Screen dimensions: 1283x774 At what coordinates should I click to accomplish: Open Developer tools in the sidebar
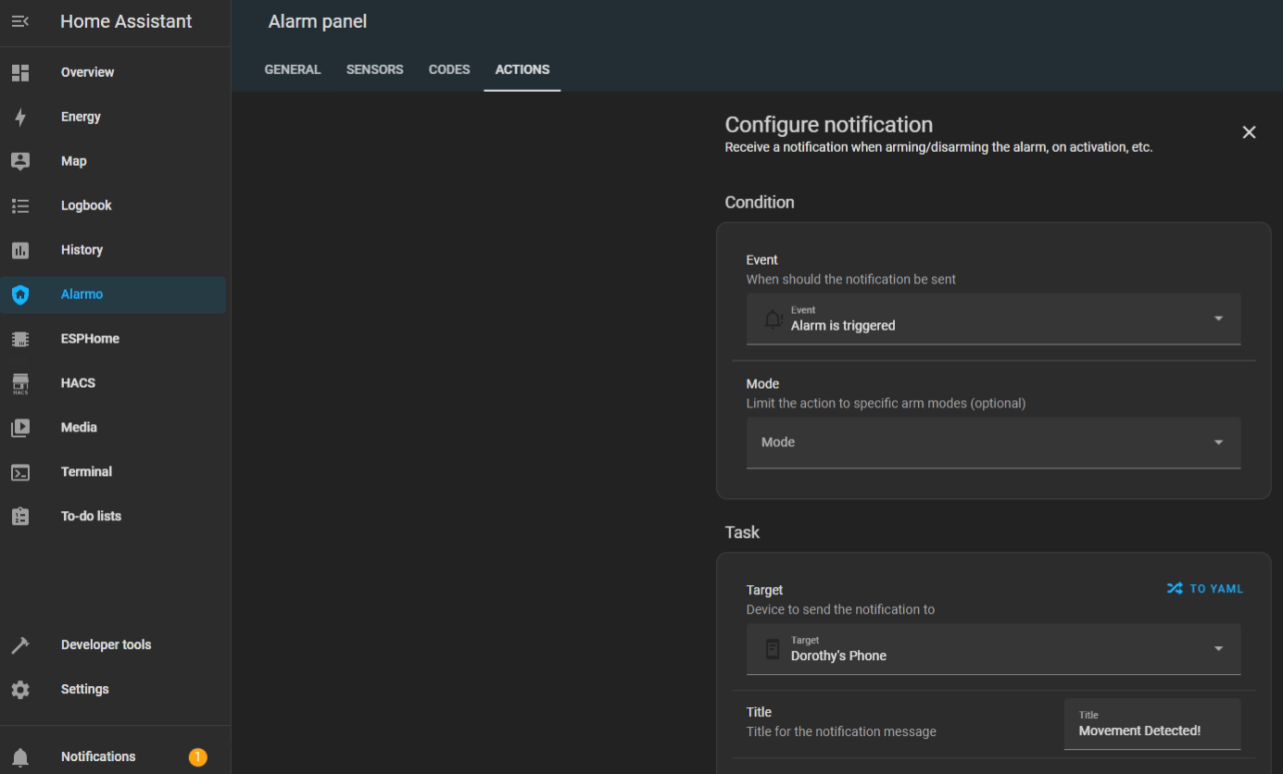(x=106, y=645)
